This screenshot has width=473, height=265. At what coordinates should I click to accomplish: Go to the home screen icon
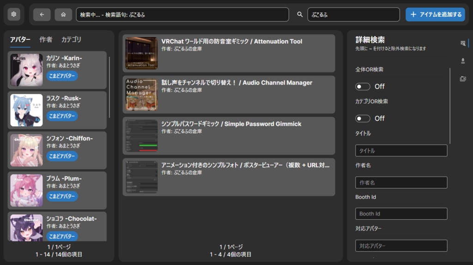coord(63,14)
